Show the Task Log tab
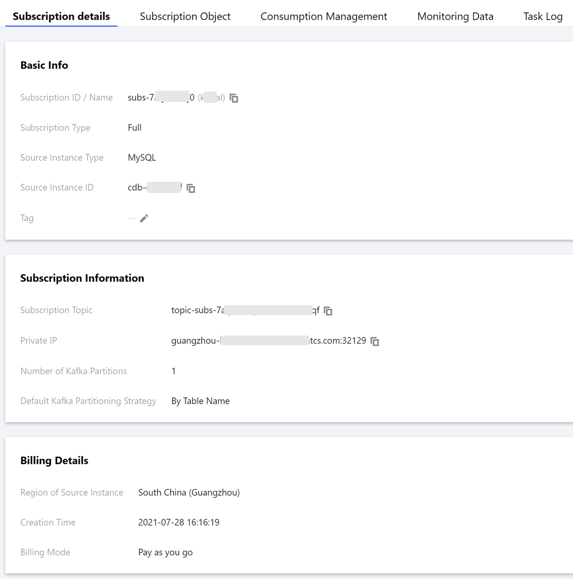Image resolution: width=573 pixels, height=579 pixels. 543,16
